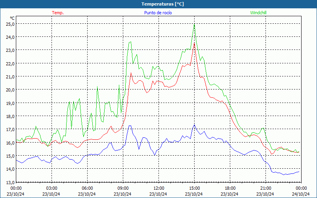The image size is (317, 198).
Task: Click the 15:00 time axis label
Action: [194, 188]
